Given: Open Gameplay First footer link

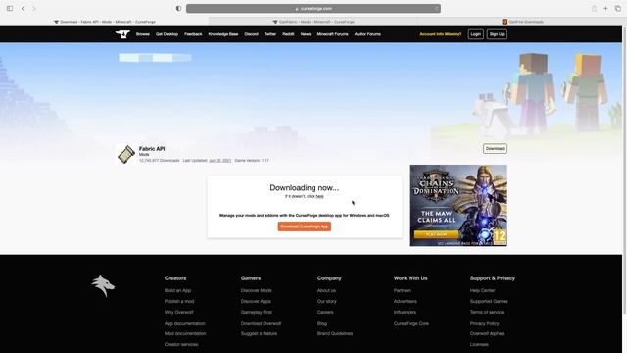Looking at the screenshot, I should [257, 312].
